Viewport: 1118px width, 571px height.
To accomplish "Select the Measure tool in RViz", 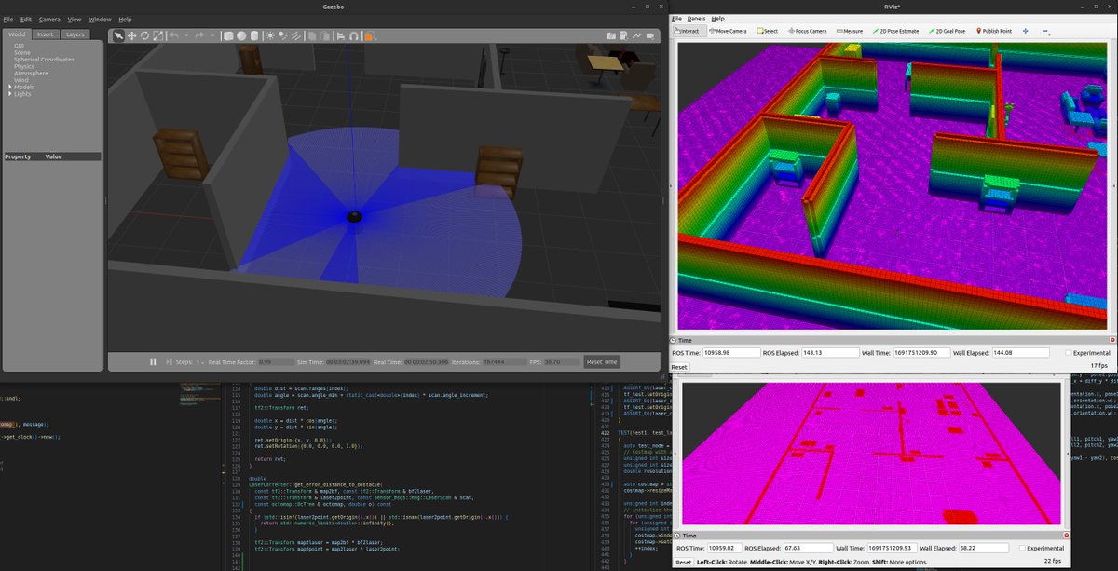I will pos(850,31).
